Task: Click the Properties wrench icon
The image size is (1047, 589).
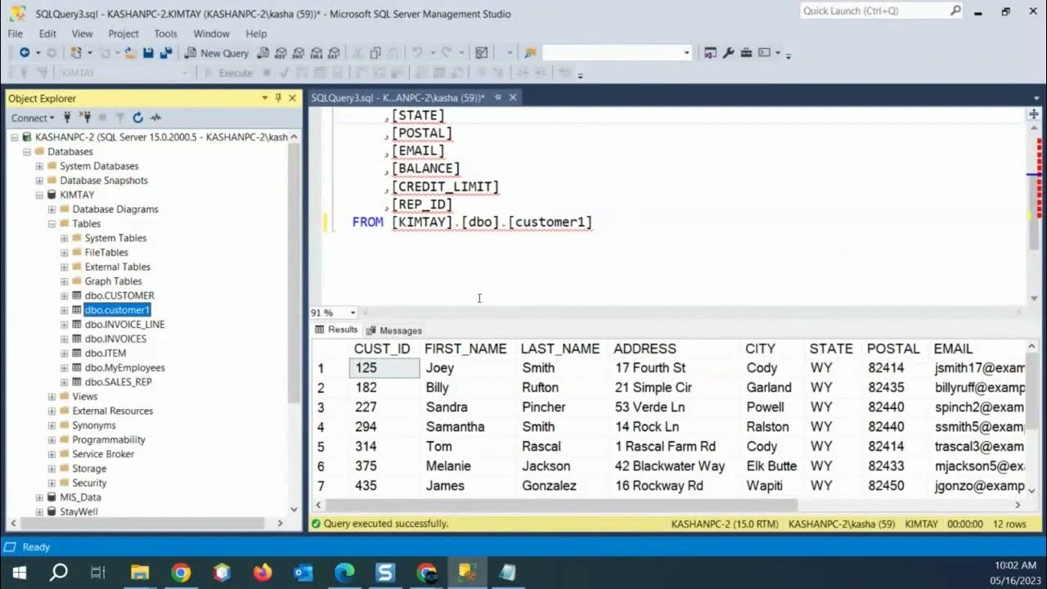Action: coord(728,53)
